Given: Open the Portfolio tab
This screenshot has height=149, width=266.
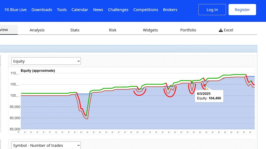Looking at the screenshot, I should pos(188,30).
